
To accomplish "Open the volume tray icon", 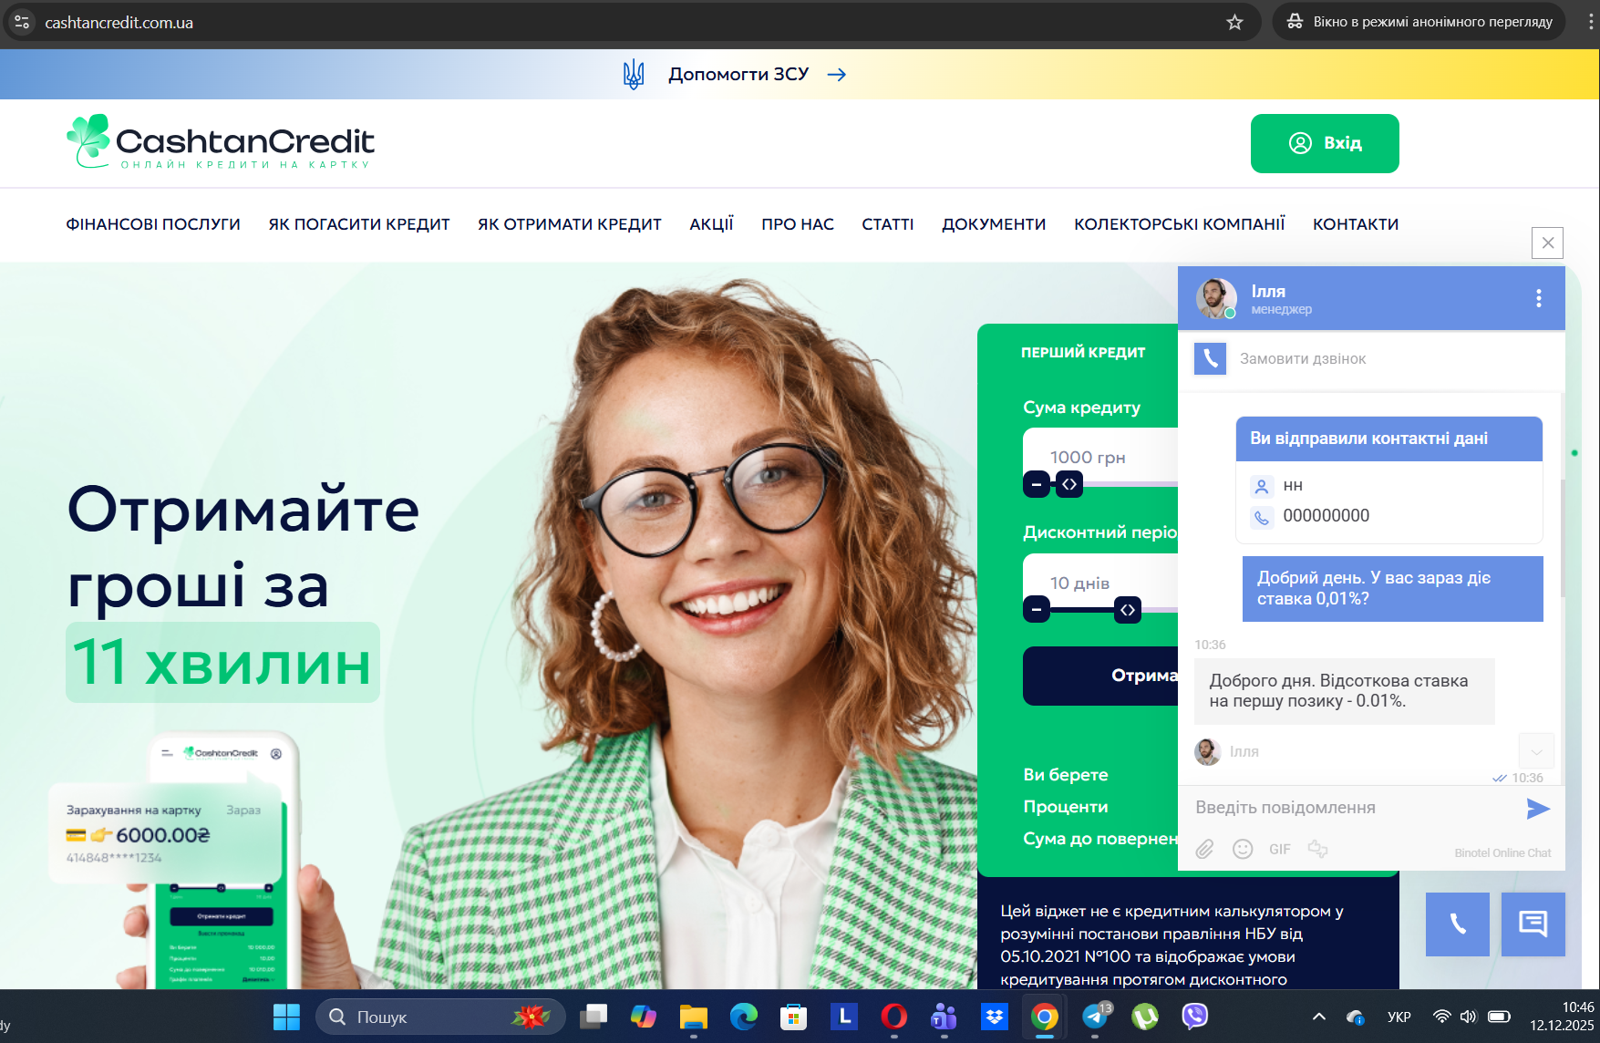I will pyautogui.click(x=1468, y=1017).
